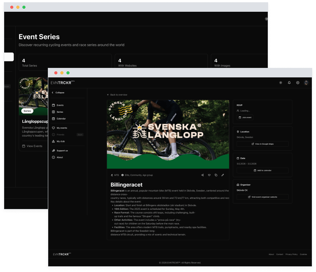Image resolution: width=316 pixels, height=272 pixels.
Task: Click the copy icon below the banner
Action: point(216,175)
